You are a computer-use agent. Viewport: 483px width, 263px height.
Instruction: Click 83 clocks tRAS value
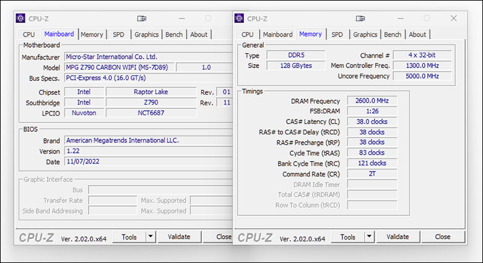[x=372, y=153]
